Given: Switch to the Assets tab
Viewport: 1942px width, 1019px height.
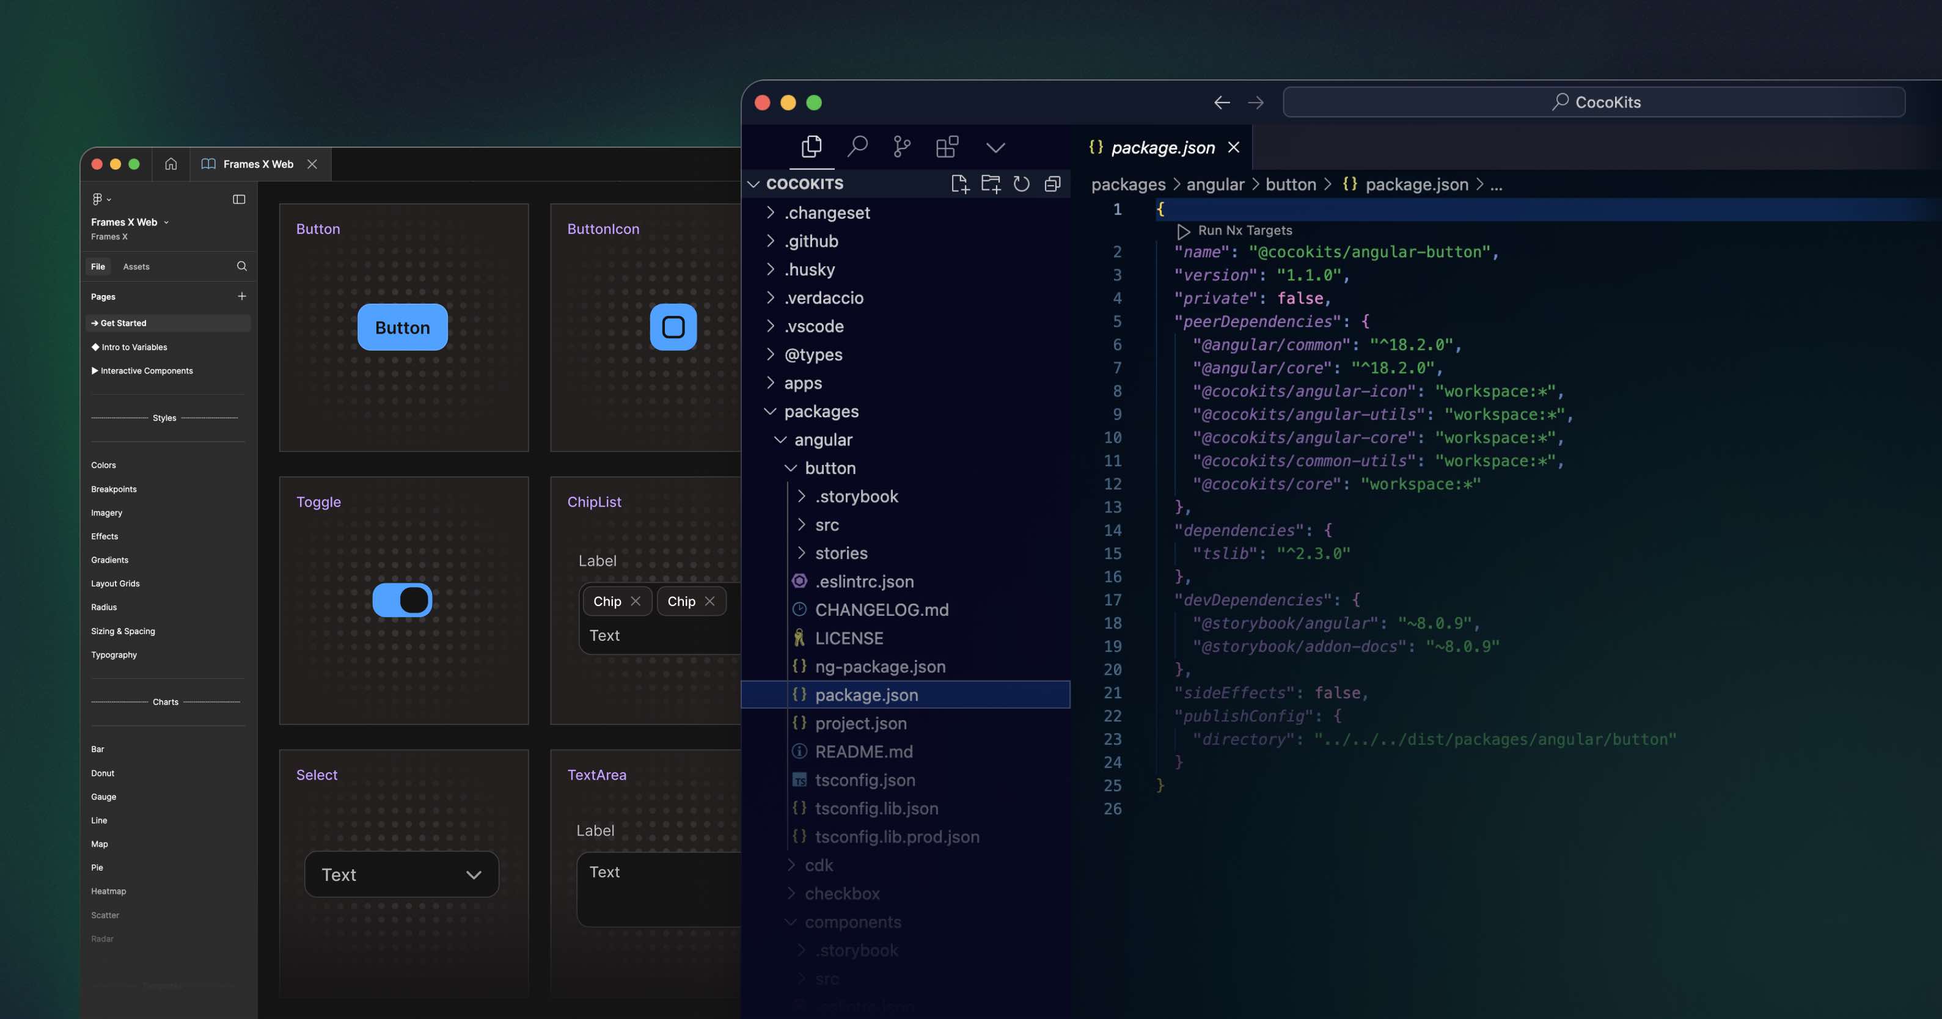Looking at the screenshot, I should click(136, 266).
